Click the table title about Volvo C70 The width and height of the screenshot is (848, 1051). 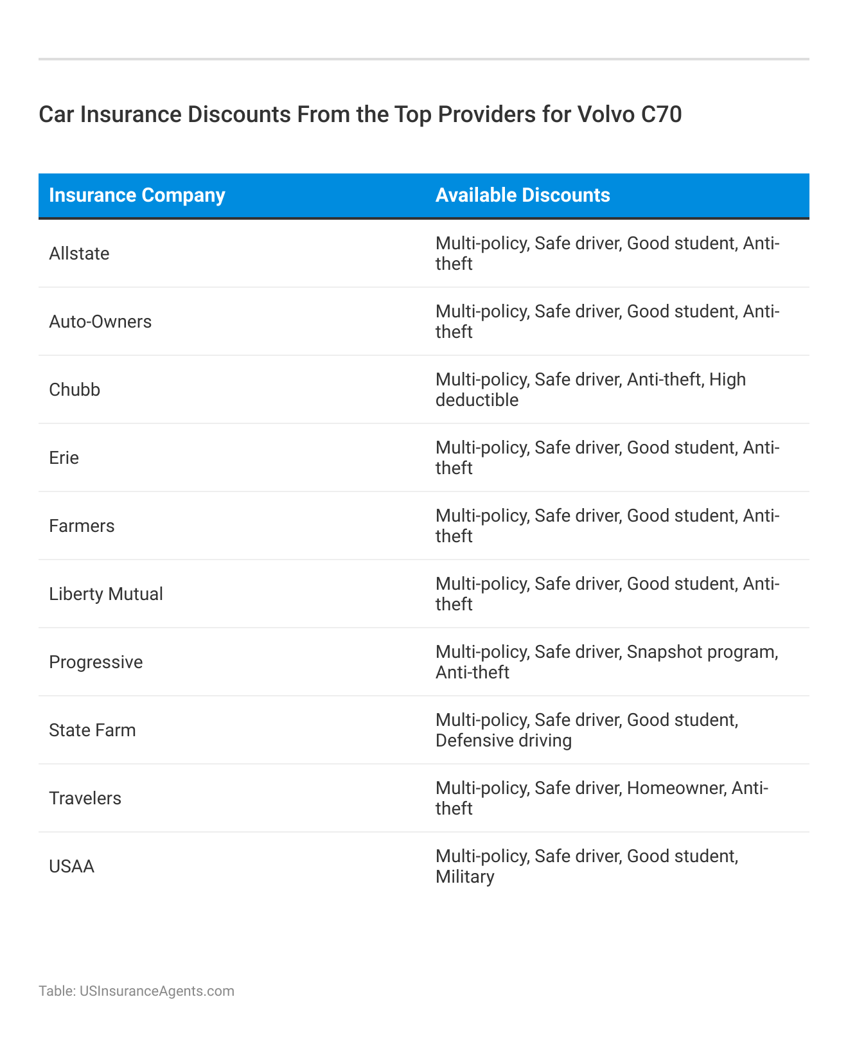360,114
